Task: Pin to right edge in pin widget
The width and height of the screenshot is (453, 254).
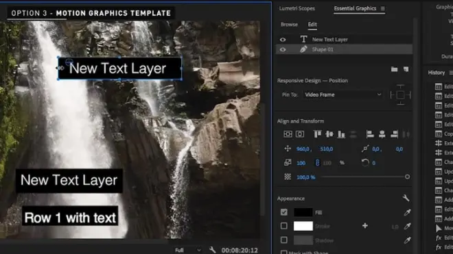Action: click(x=409, y=94)
